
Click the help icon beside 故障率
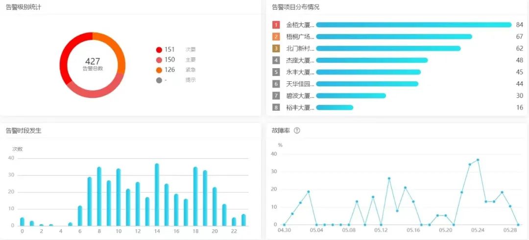pos(297,131)
